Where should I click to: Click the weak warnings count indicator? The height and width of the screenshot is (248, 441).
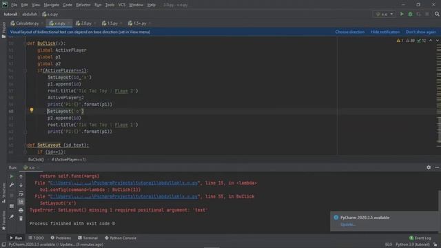(x=410, y=41)
